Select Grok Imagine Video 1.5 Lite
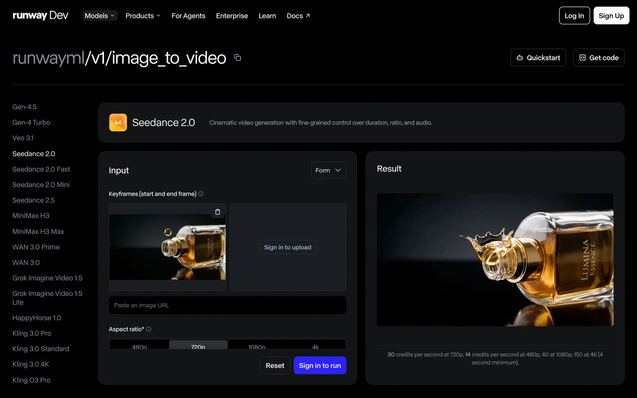The image size is (637, 398). tap(47, 298)
